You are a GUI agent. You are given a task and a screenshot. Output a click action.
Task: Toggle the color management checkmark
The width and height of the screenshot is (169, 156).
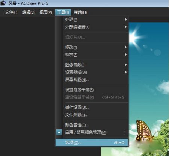tap(59, 132)
